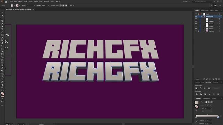This screenshot has width=223, height=125.
Task: Click the Home icon
Action: click(x=6, y=2)
